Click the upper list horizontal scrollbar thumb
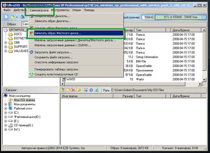The width and height of the screenshot is (210, 153). click(x=125, y=84)
